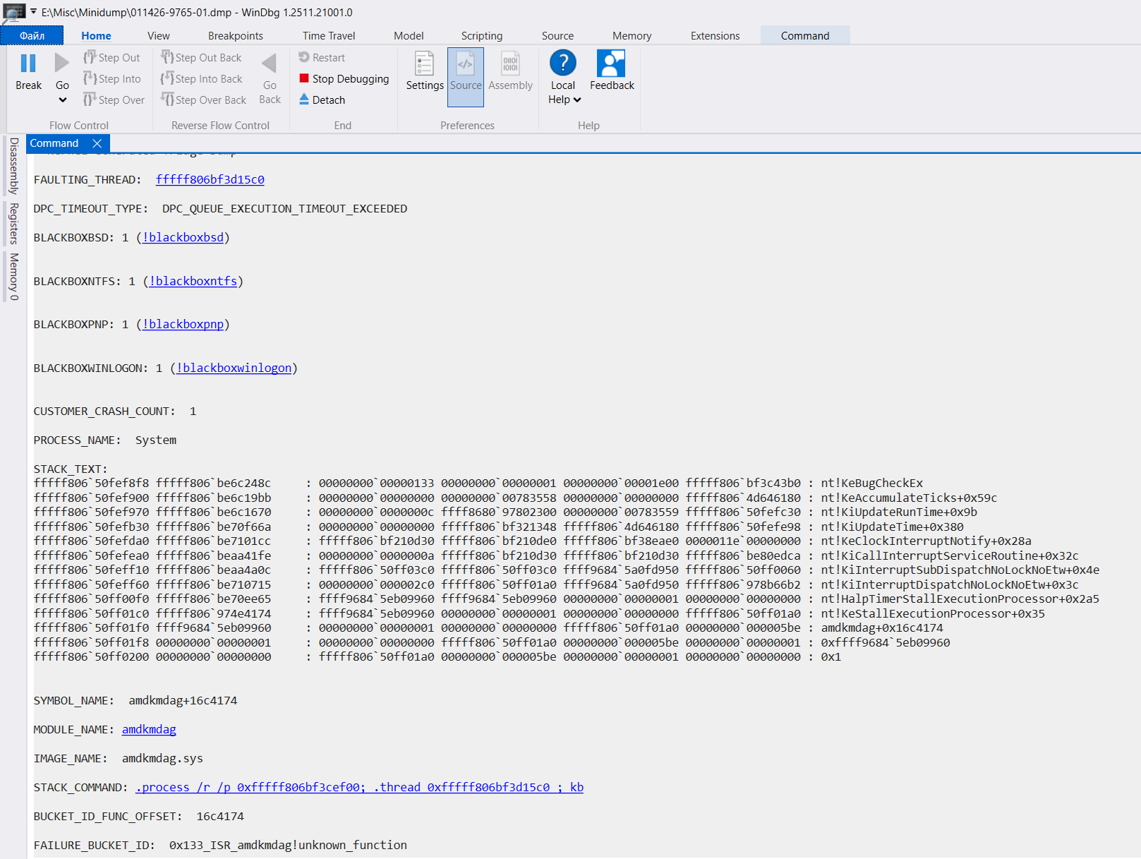The width and height of the screenshot is (1141, 859).
Task: Run the .process stack command link
Action: [360, 788]
